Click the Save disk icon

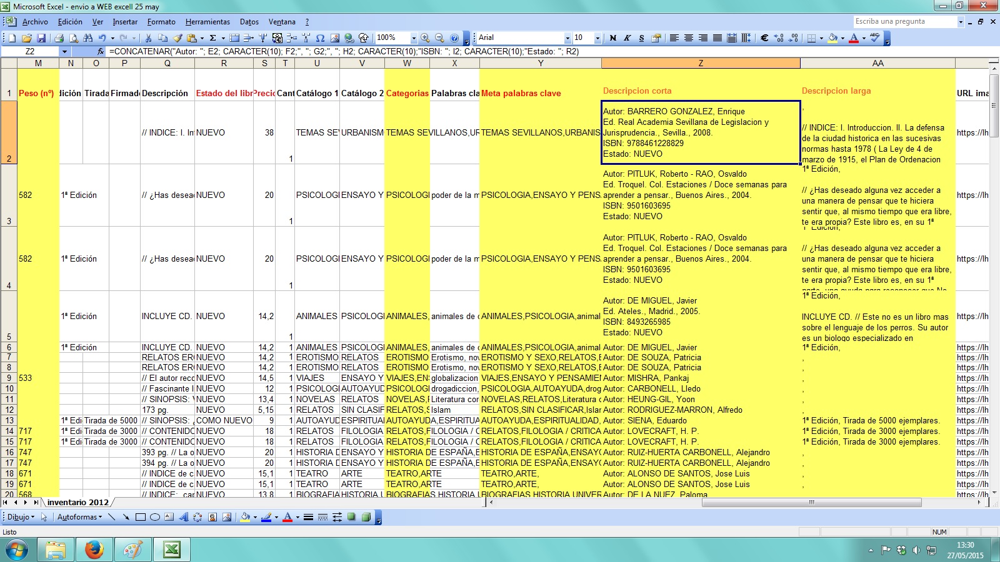[41, 38]
